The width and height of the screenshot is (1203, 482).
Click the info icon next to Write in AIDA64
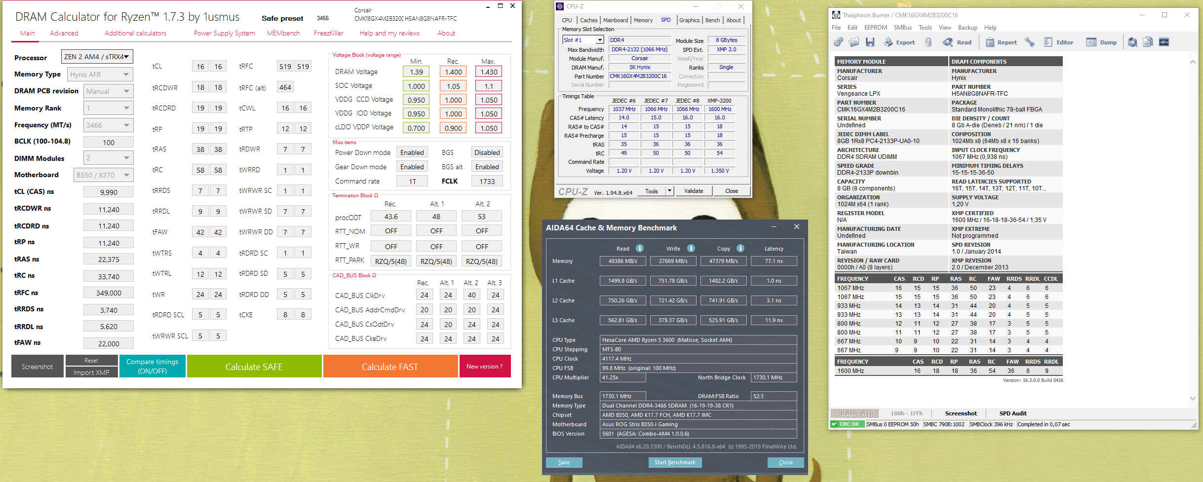(691, 248)
